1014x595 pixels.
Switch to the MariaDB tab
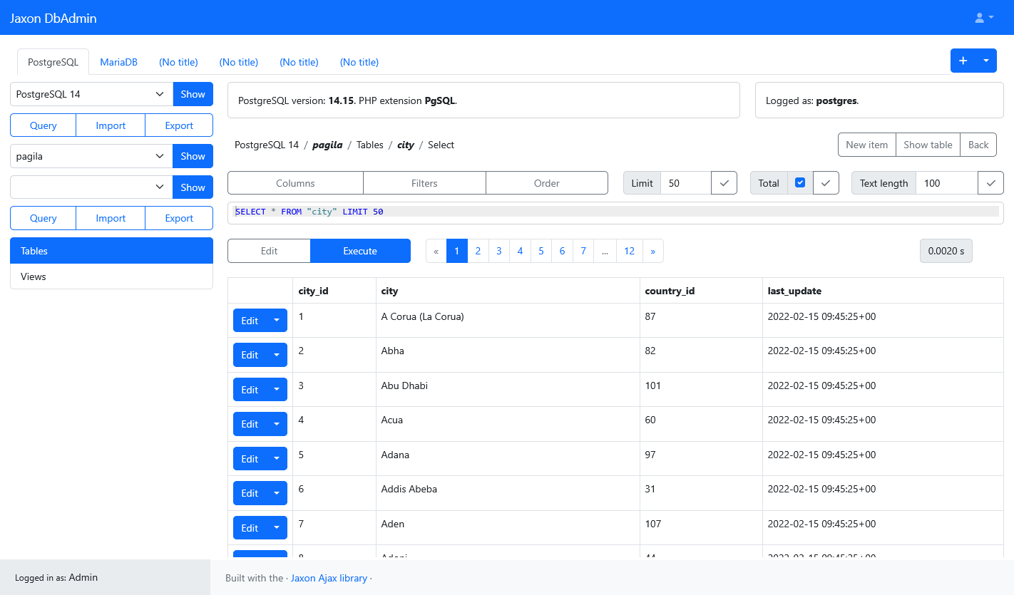[118, 62]
